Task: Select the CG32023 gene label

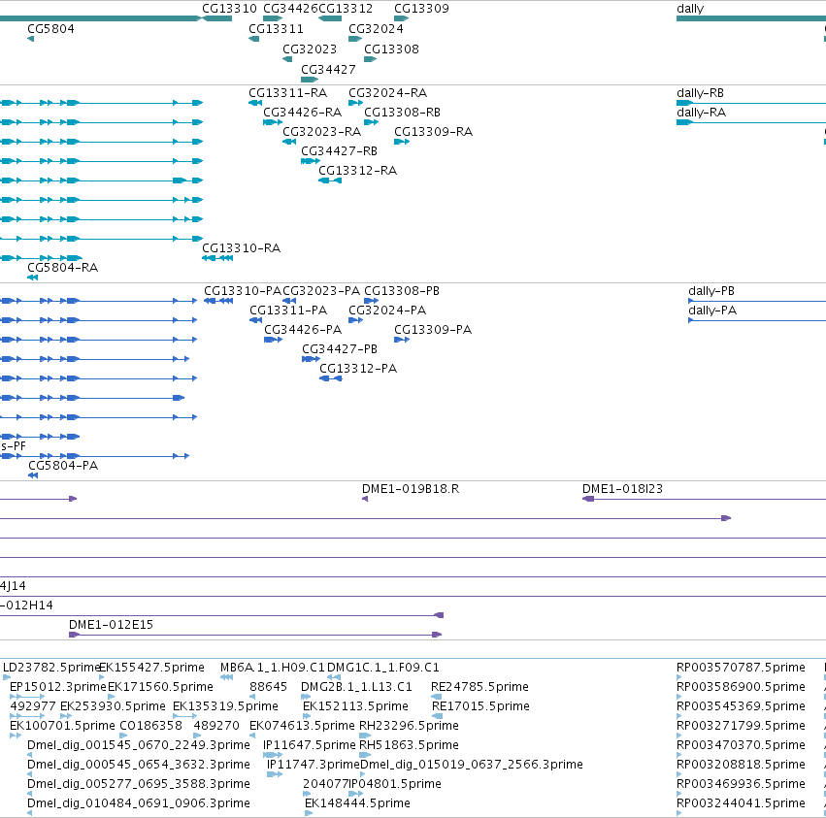Action: click(x=310, y=49)
